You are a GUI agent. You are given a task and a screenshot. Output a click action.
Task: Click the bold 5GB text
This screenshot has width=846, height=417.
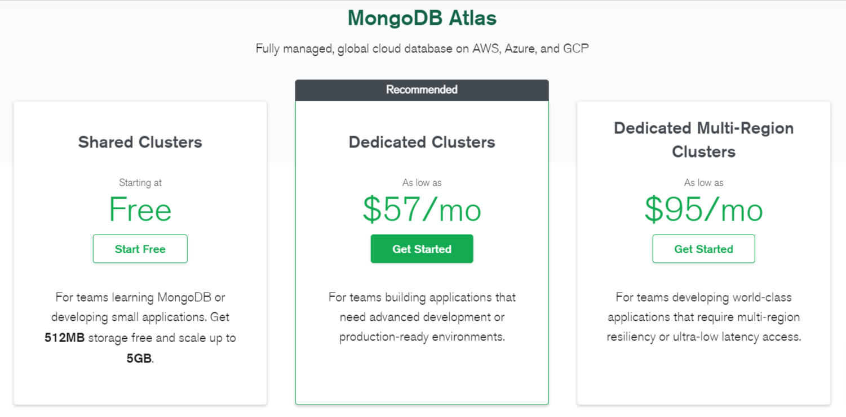click(x=139, y=358)
